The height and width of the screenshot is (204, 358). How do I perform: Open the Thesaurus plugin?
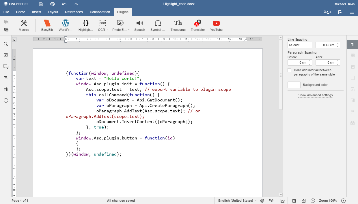pyautogui.click(x=178, y=26)
